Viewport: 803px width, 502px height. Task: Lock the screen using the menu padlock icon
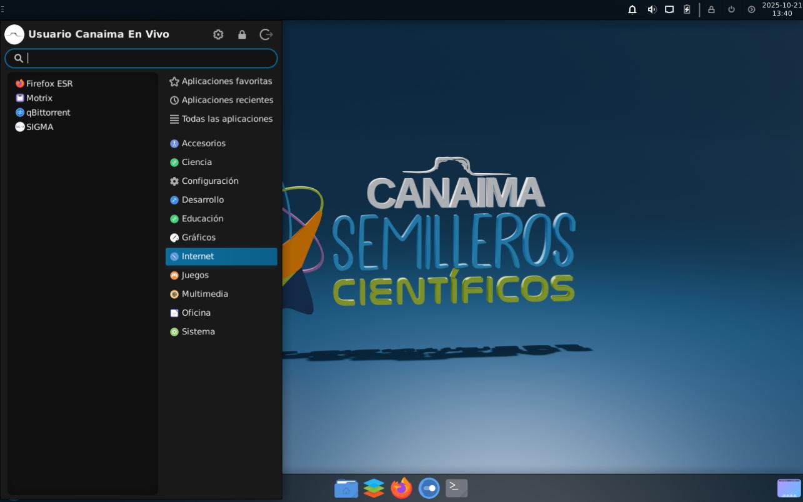pos(242,34)
